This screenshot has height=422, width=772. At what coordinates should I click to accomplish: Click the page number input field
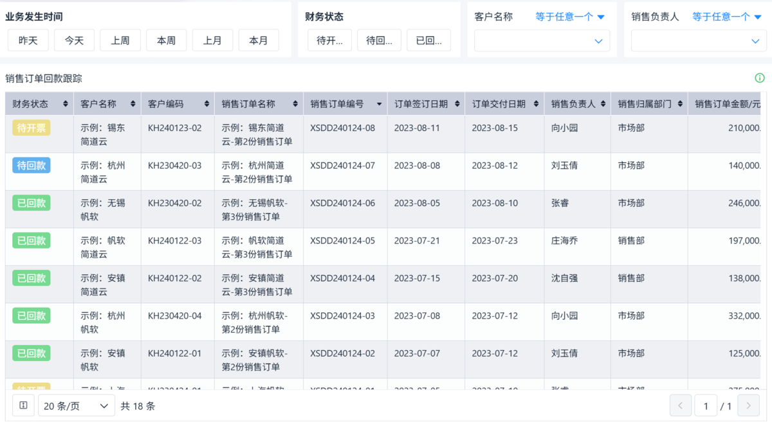[x=706, y=405]
